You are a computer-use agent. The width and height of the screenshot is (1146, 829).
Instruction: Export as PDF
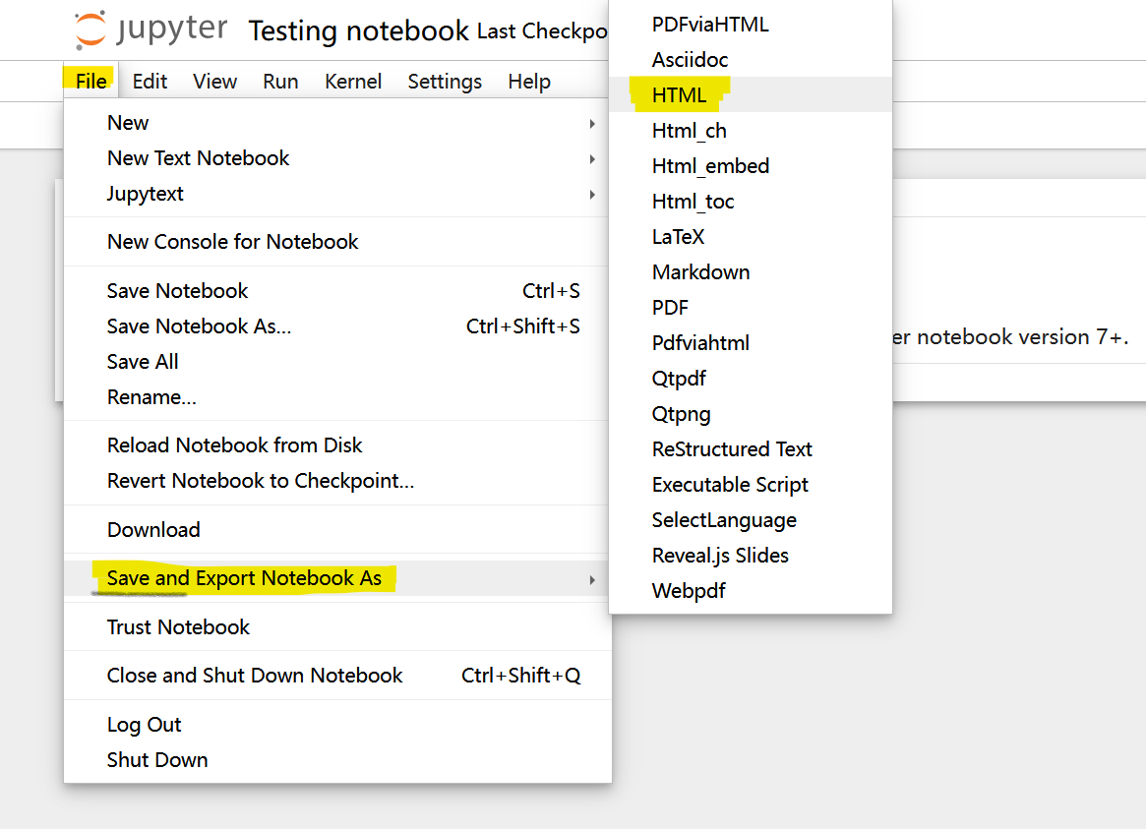[x=751, y=308]
